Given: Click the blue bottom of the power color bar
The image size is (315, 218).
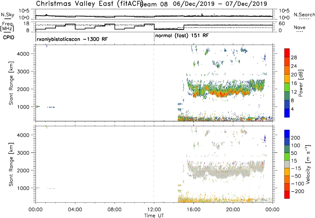Looking at the screenshot, I should point(287,113).
